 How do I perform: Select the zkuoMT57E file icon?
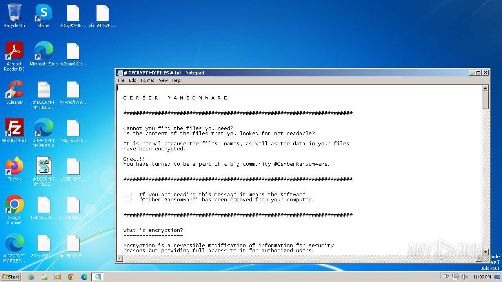click(x=102, y=16)
